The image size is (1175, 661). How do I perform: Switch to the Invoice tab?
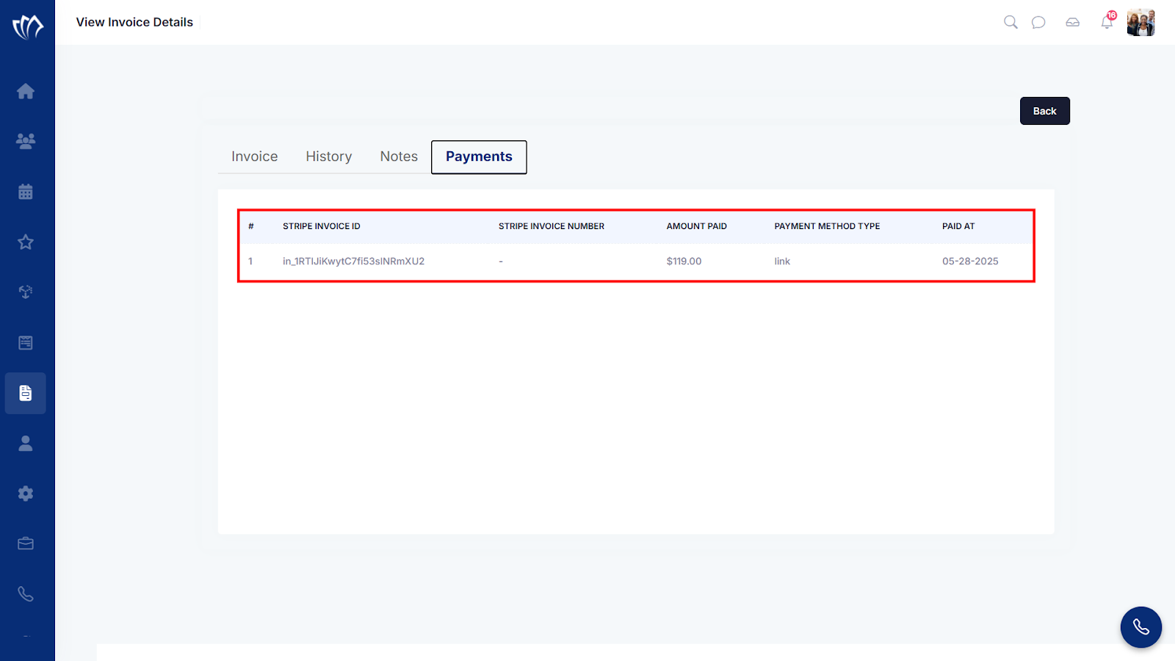pos(255,156)
